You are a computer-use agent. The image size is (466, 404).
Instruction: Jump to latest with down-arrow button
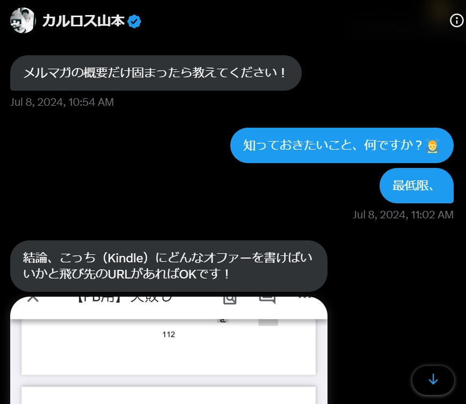pyautogui.click(x=433, y=380)
